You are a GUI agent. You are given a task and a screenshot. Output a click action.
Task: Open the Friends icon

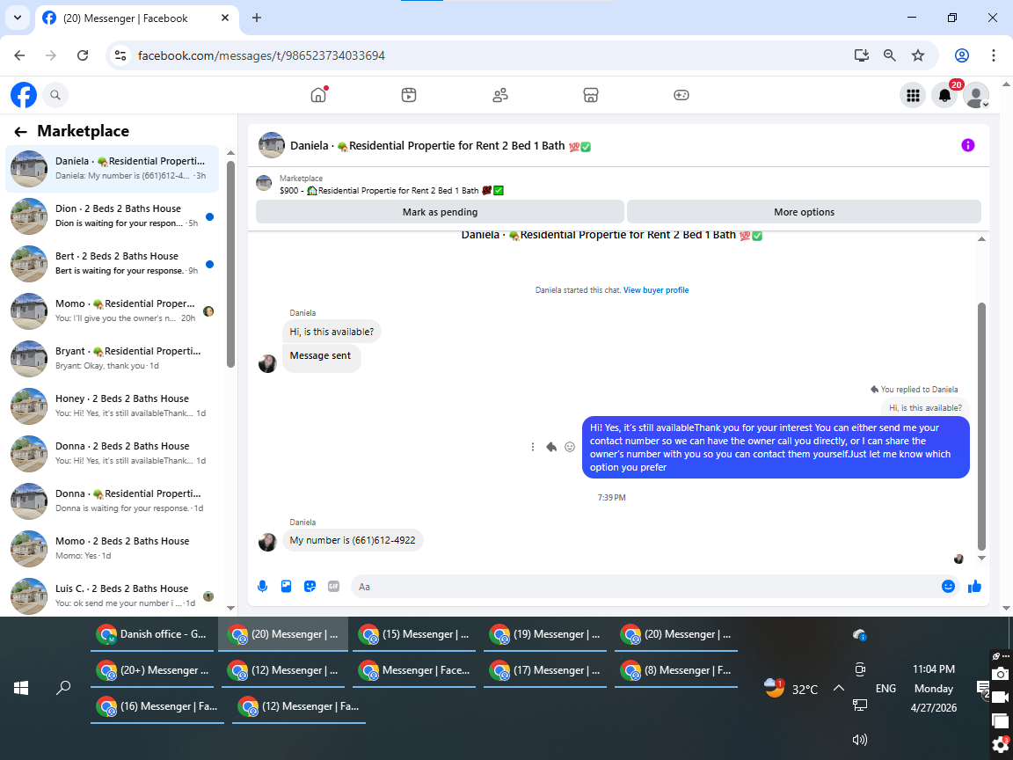pos(500,95)
